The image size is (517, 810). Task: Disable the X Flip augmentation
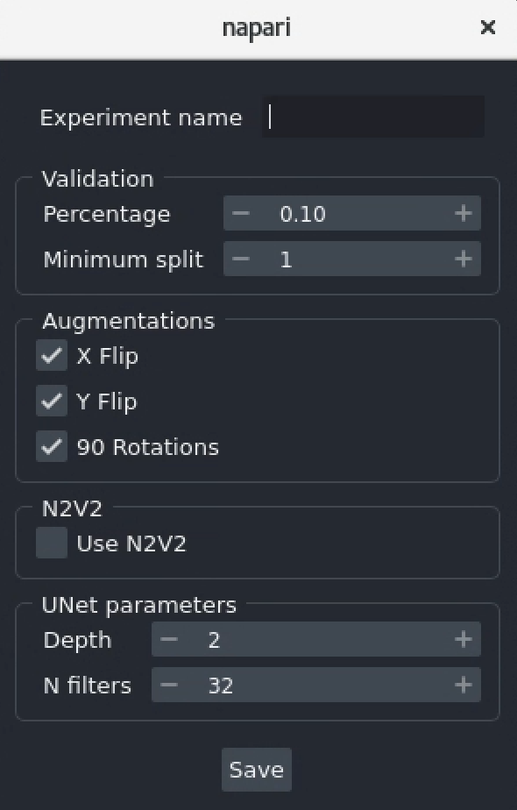click(x=51, y=355)
